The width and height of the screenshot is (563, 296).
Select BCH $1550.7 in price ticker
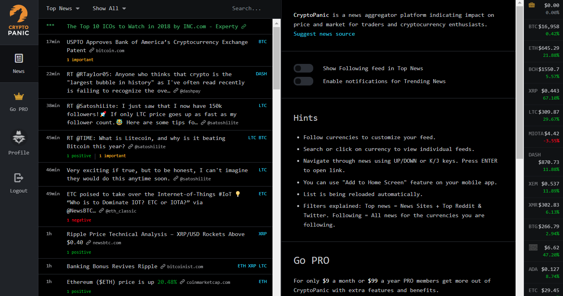pos(543,73)
